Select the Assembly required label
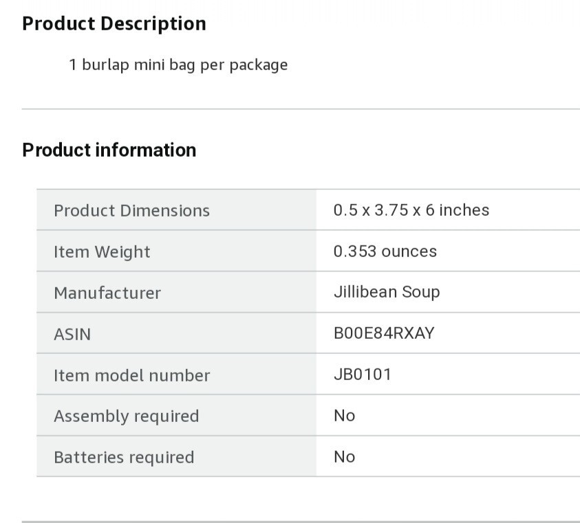 (x=126, y=416)
